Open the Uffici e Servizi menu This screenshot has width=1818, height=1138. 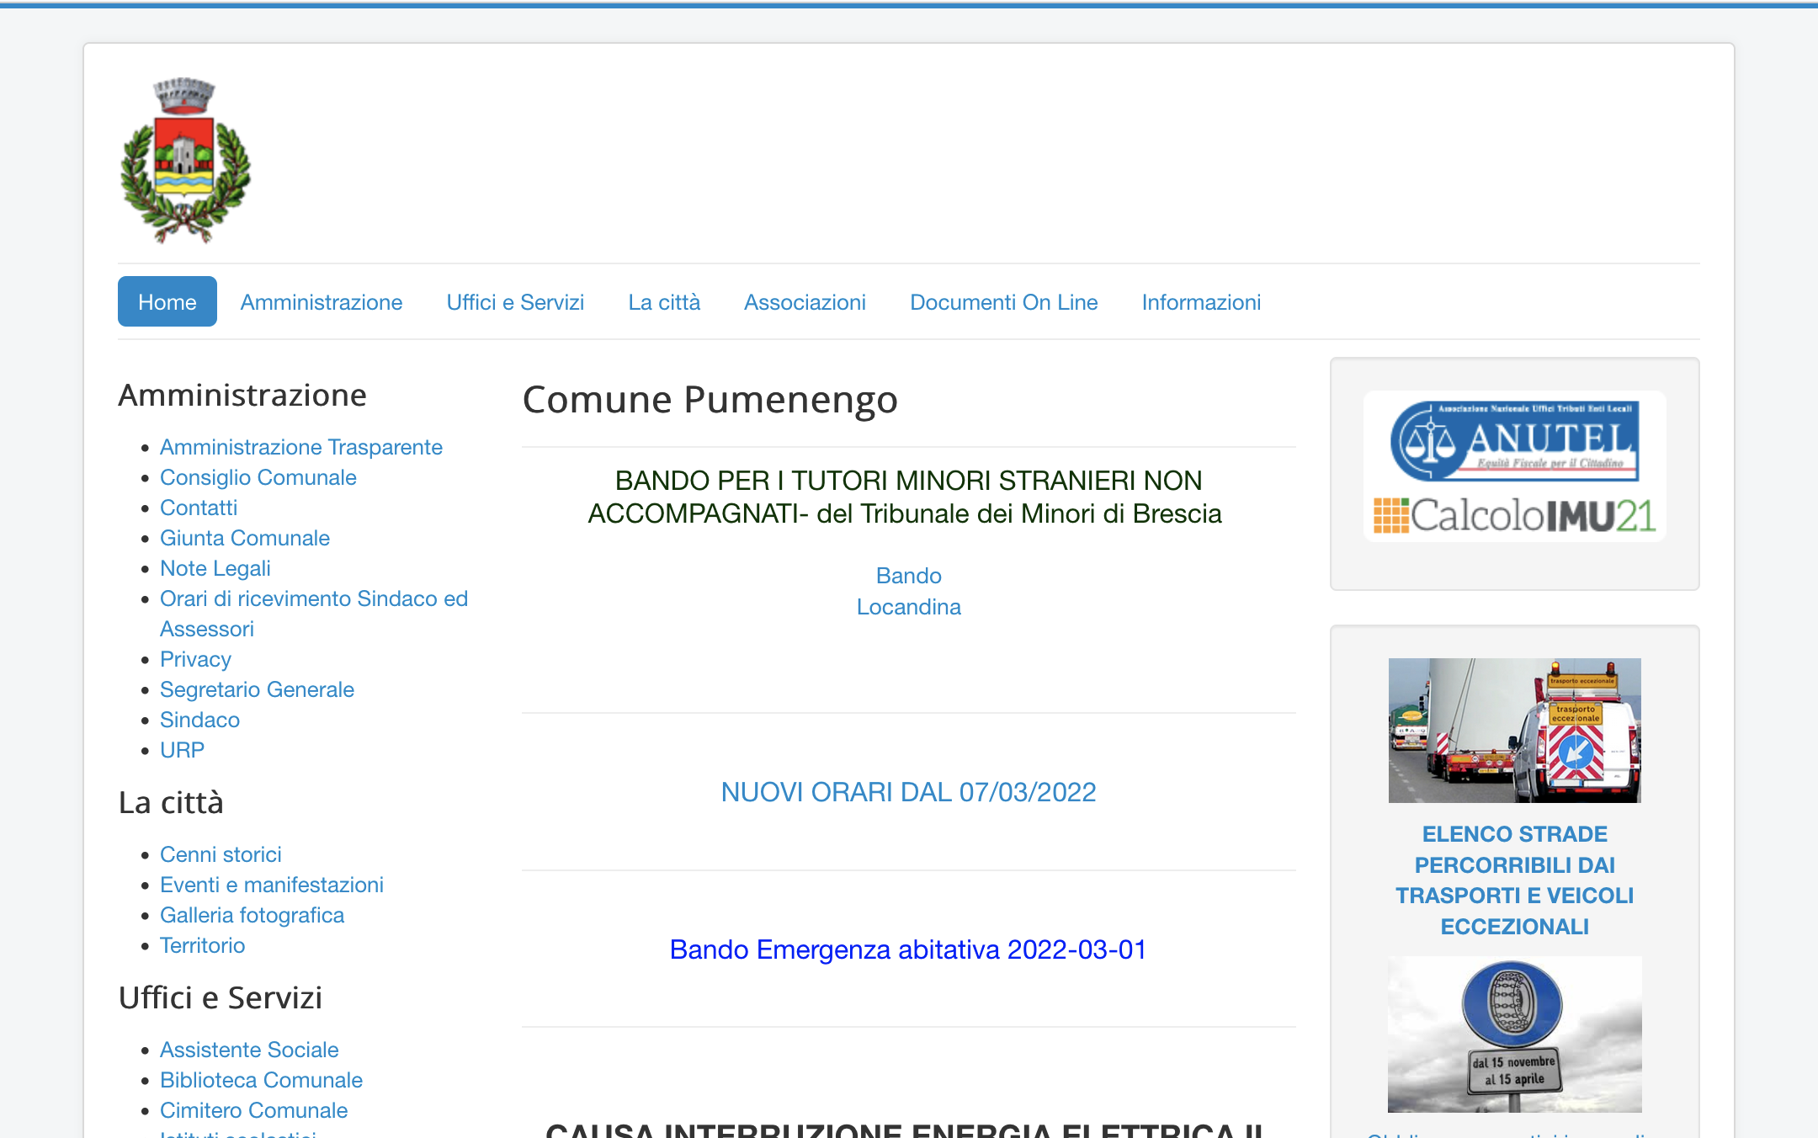[515, 302]
